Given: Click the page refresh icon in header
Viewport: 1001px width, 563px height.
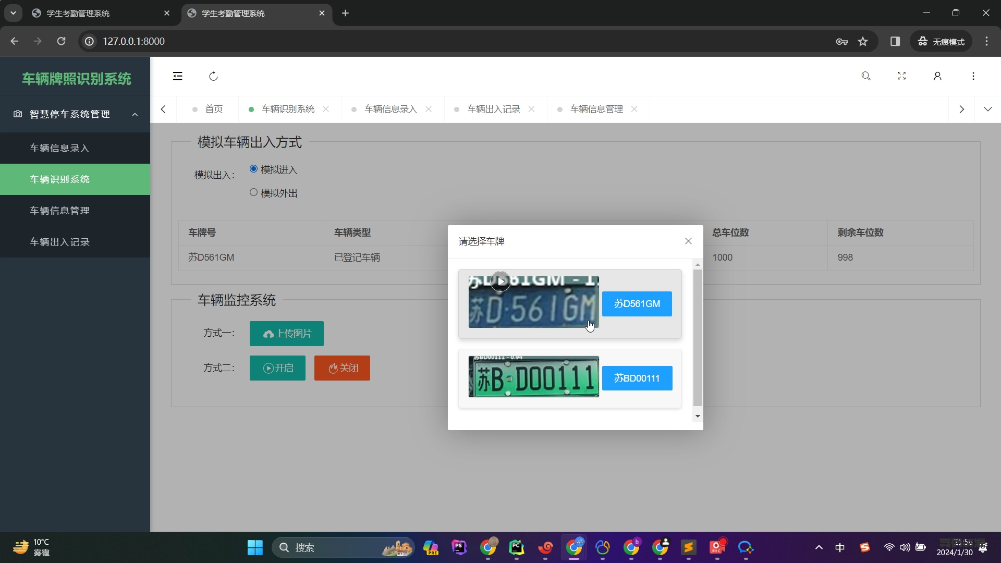Looking at the screenshot, I should [x=213, y=76].
